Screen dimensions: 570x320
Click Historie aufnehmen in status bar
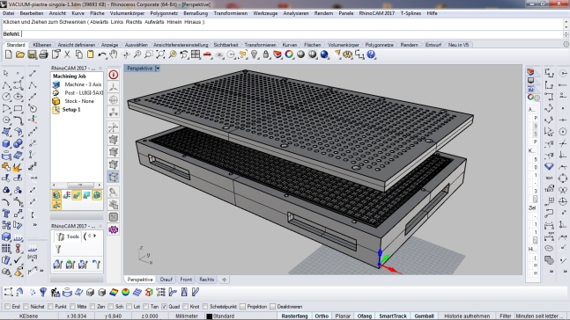(467, 316)
